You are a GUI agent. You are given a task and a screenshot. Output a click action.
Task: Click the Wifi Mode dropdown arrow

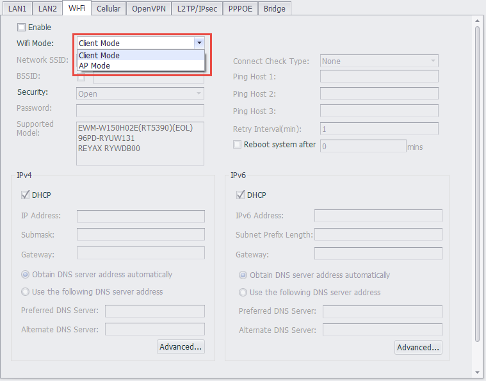tap(199, 43)
